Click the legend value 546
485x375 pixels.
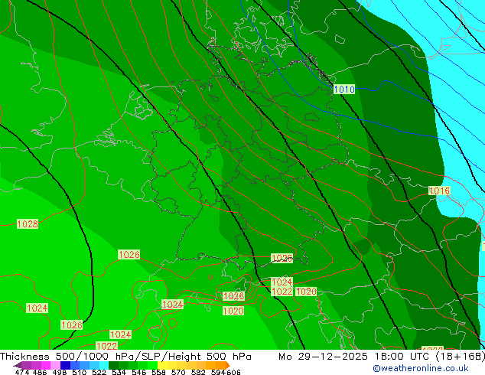point(139,372)
